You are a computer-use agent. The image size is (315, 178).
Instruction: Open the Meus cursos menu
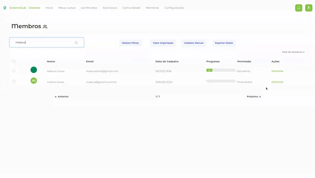click(67, 8)
